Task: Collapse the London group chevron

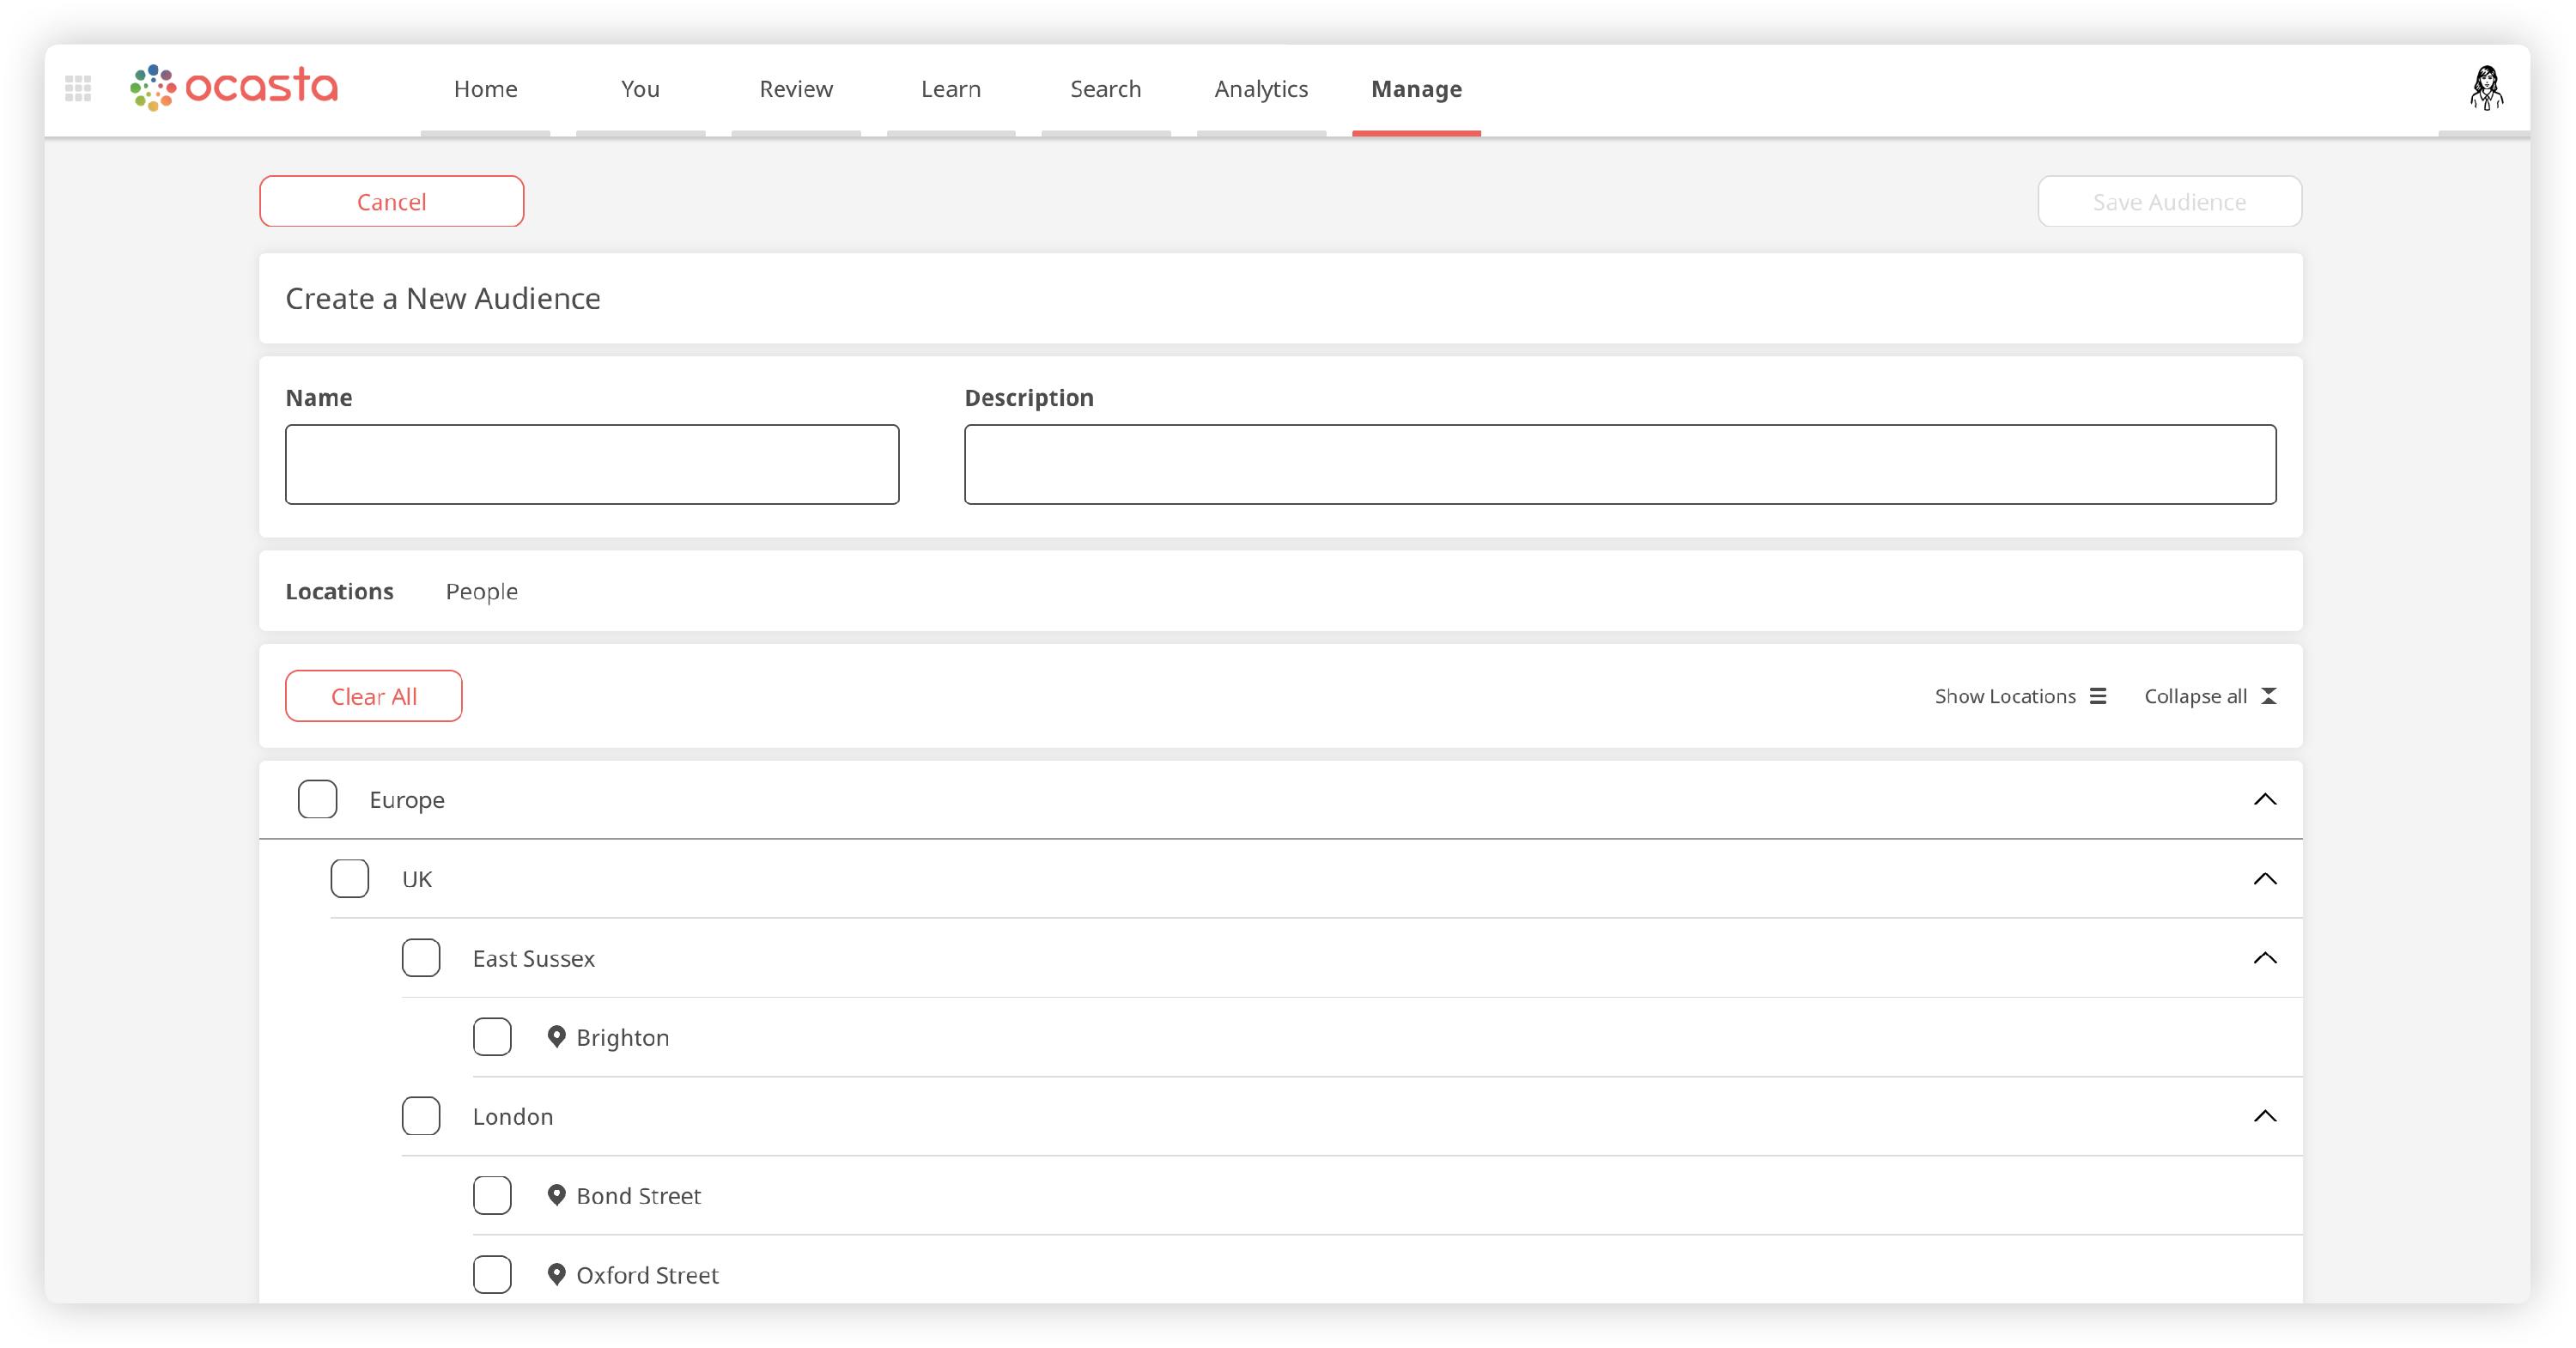Action: click(x=2265, y=1116)
